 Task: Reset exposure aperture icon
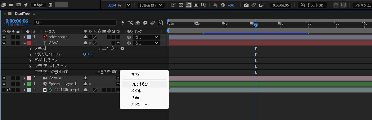click(x=222, y=5)
